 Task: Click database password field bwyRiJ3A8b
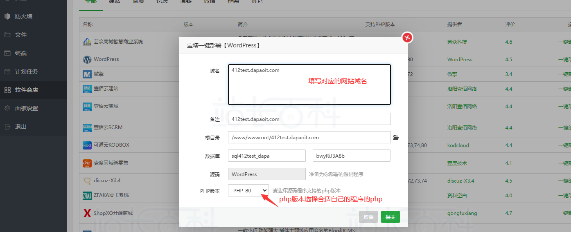[x=352, y=156]
